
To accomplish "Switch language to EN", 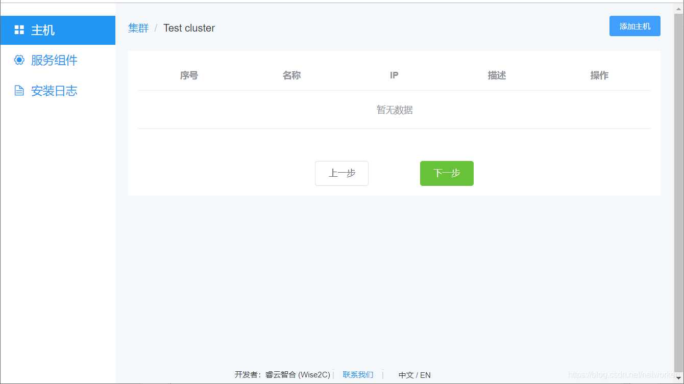I will coord(425,375).
